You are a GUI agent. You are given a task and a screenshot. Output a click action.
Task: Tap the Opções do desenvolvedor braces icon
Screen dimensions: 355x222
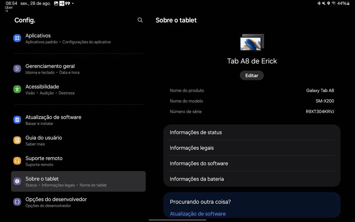[17, 202]
